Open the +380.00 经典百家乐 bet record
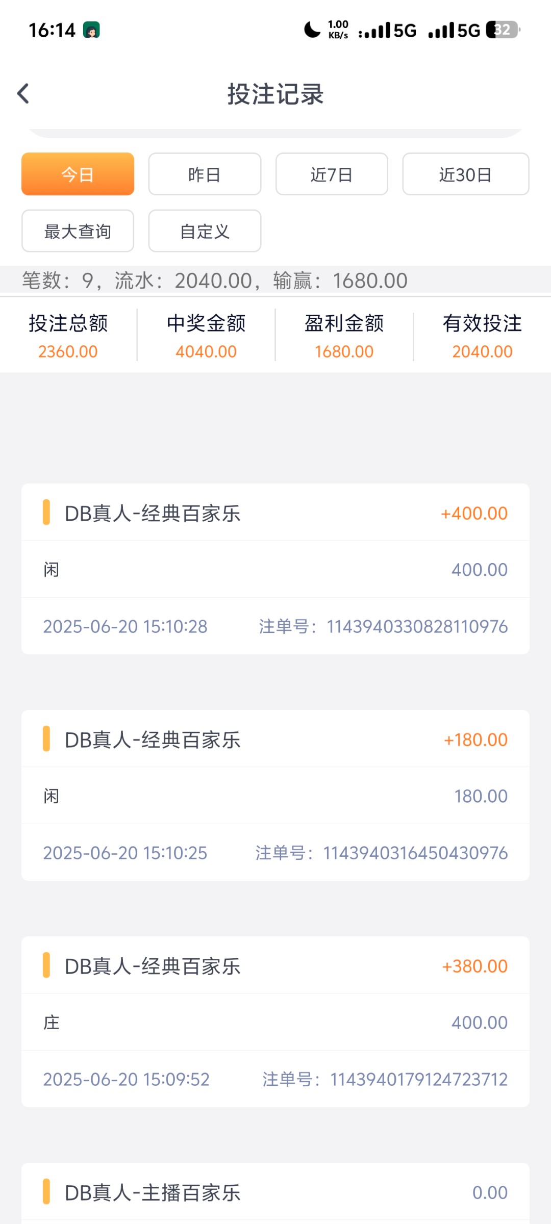Viewport: 551px width, 1224px height. [275, 966]
